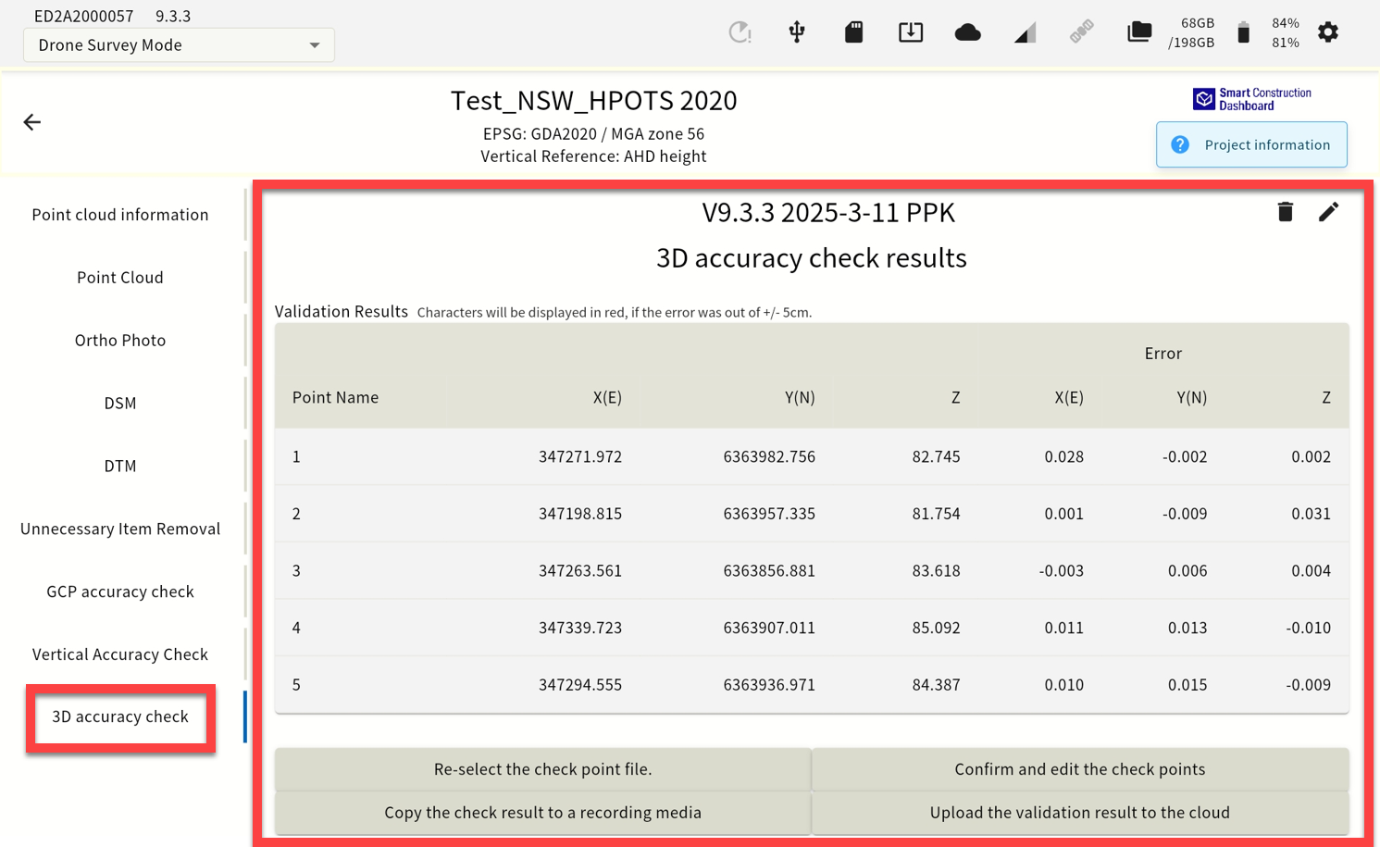The width and height of the screenshot is (1380, 847).
Task: Click the SD card icon
Action: click(853, 32)
